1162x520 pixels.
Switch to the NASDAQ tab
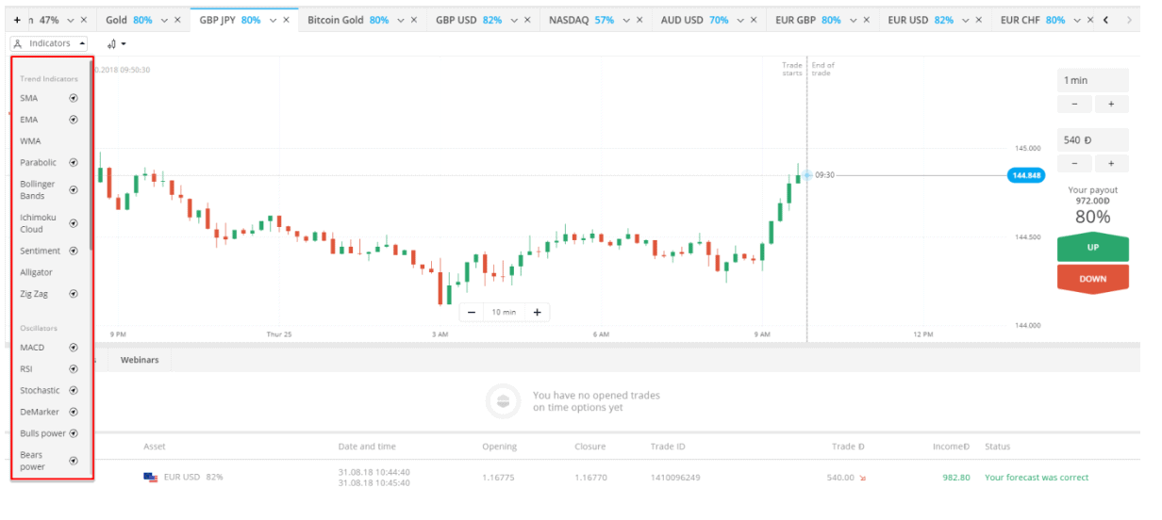click(x=582, y=20)
